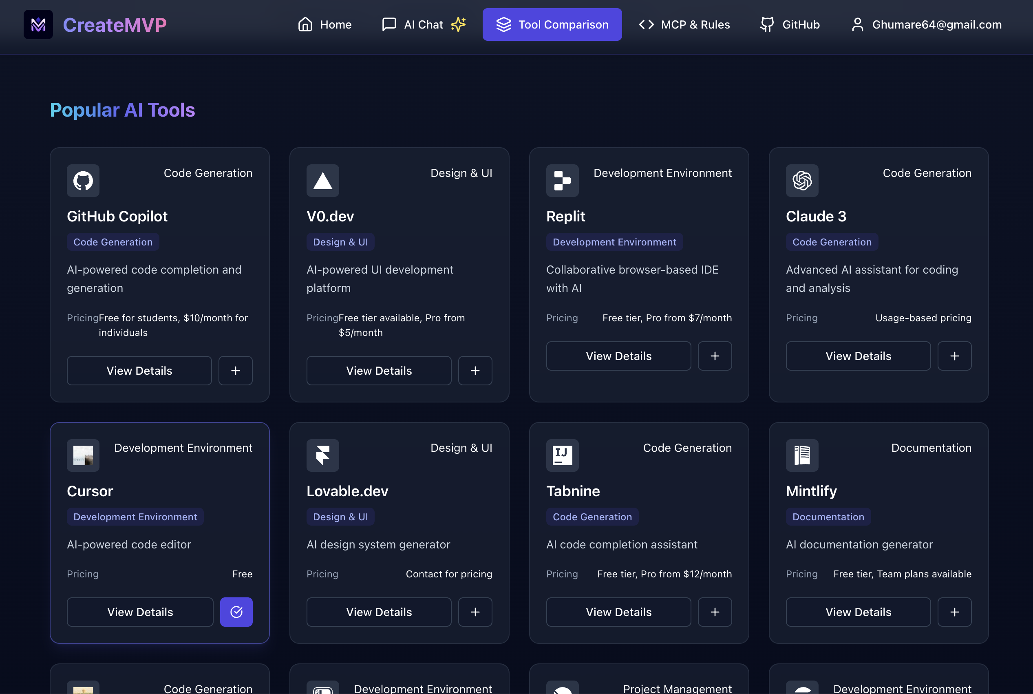
Task: Click the Code Generation tag under Tabnine
Action: (x=592, y=517)
